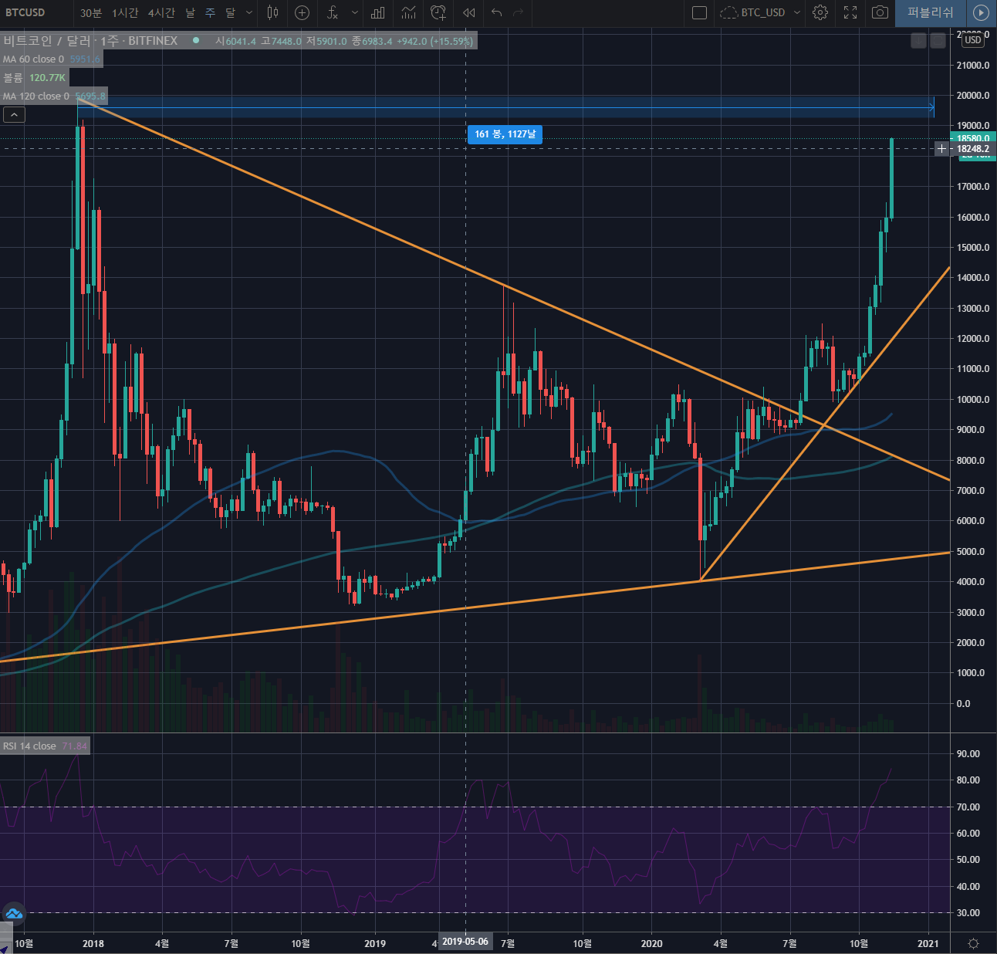Click the 18248.2 crosshair price label

tap(973, 149)
